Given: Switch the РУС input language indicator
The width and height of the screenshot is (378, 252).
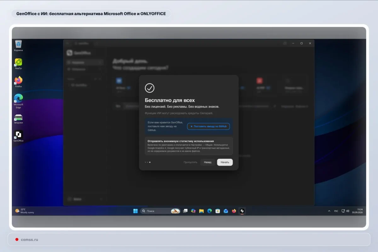Looking at the screenshot, I should click(x=336, y=211).
